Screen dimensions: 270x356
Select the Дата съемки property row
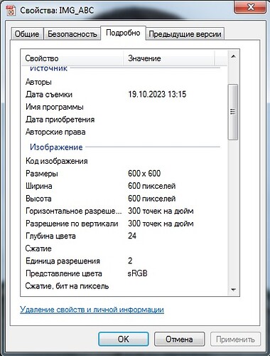click(124, 95)
